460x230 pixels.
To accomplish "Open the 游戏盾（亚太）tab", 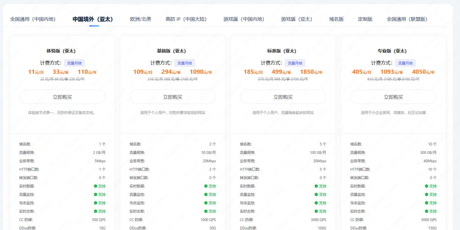I will 297,19.
